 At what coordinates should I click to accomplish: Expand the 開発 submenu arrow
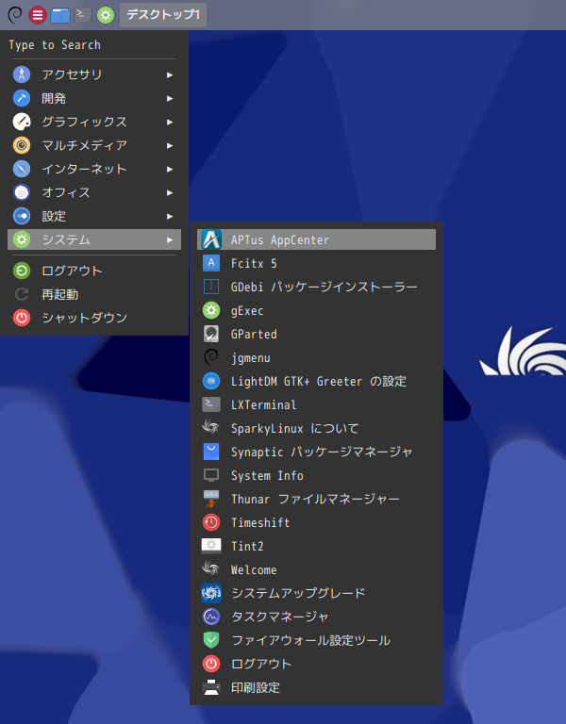pos(170,98)
